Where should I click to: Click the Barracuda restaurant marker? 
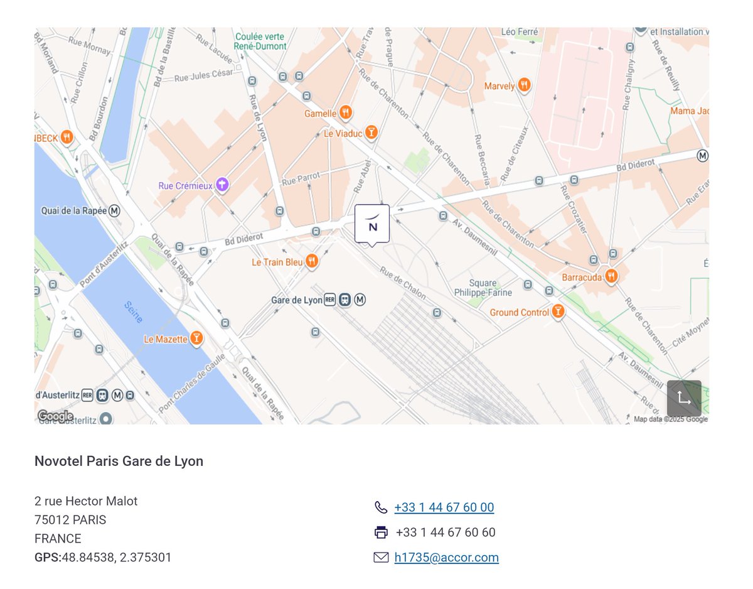coord(611,276)
